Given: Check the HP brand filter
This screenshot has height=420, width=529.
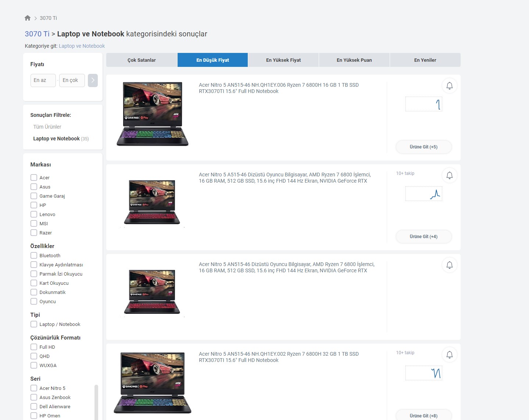Looking at the screenshot, I should [34, 205].
